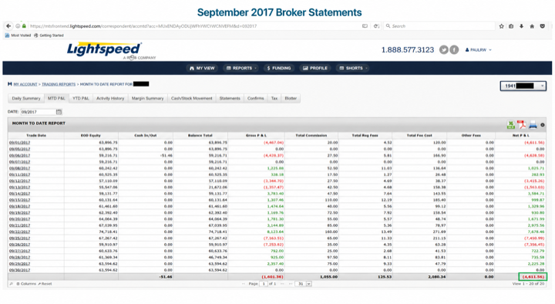Open reader view icon in address bar
The height and width of the screenshot is (304, 555).
[365, 26]
